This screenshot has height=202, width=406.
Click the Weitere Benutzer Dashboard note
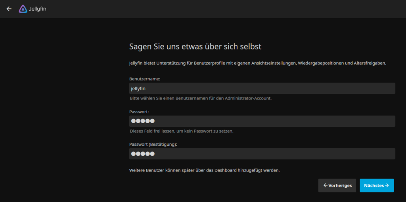(x=204, y=170)
